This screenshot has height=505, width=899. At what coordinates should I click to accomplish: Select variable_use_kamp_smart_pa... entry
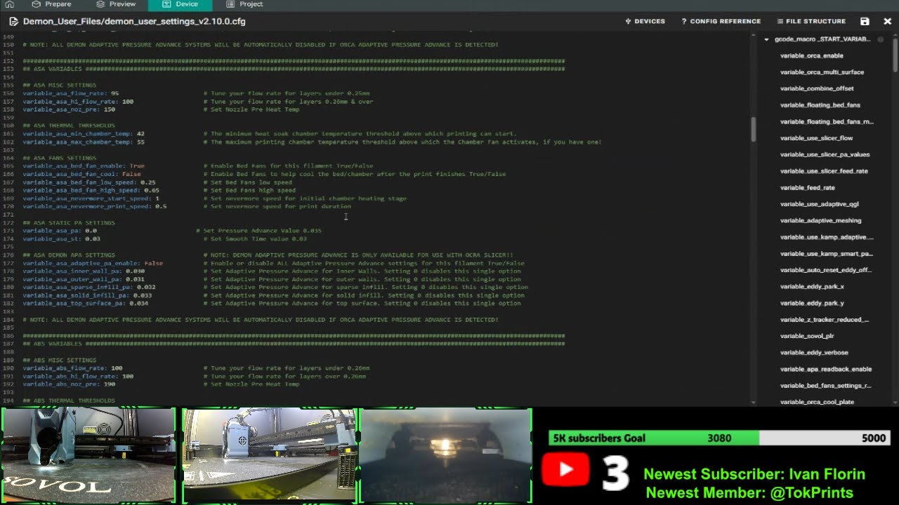827,254
